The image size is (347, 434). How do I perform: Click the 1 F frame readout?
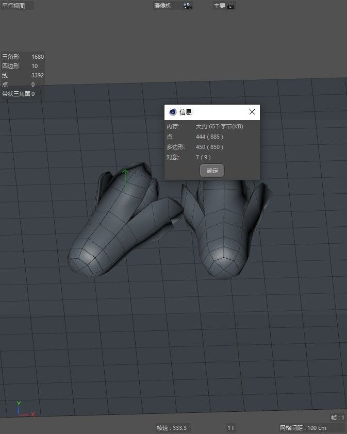tap(231, 428)
